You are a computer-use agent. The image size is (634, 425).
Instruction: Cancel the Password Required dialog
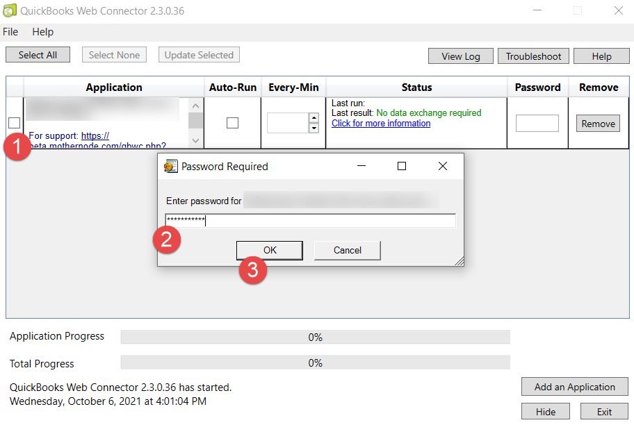coord(347,250)
